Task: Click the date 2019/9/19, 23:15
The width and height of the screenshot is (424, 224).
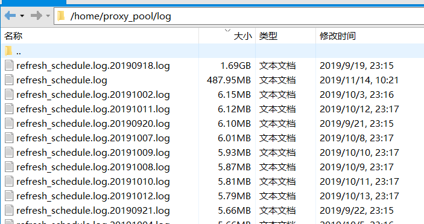Action: [x=356, y=66]
